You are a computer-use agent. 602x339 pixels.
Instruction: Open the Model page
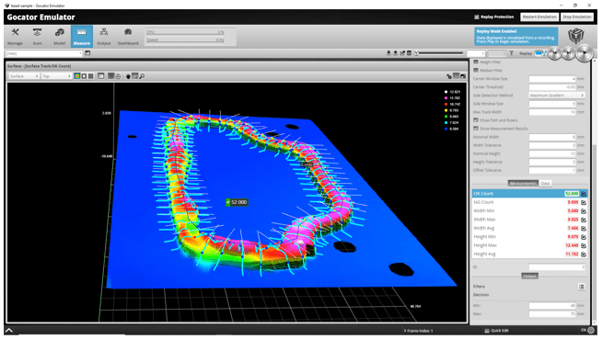[x=60, y=37]
